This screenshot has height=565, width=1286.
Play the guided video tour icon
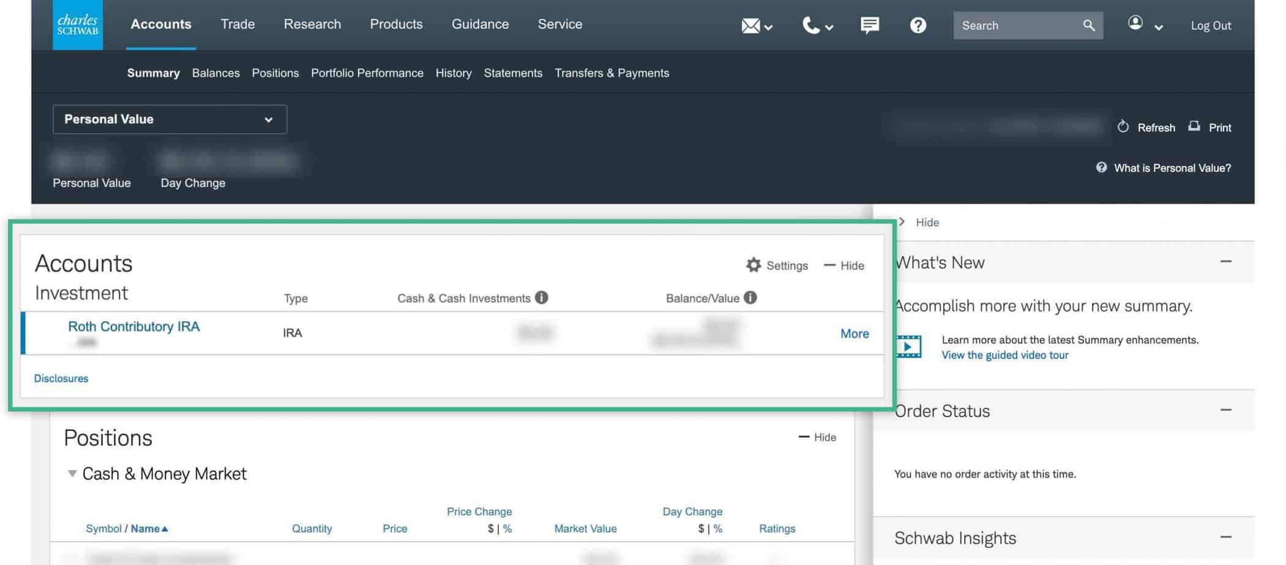tap(909, 347)
